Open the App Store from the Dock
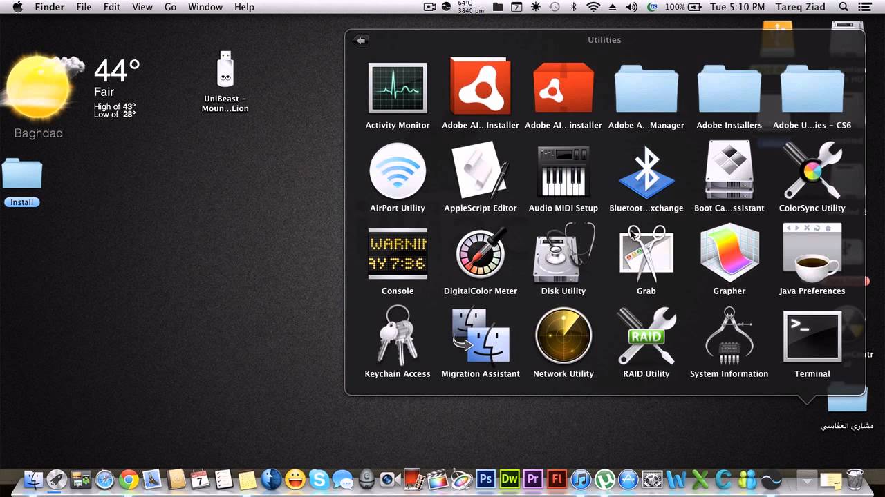The width and height of the screenshot is (885, 497). (628, 479)
